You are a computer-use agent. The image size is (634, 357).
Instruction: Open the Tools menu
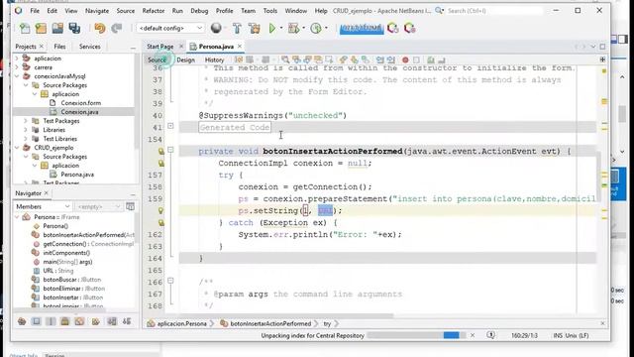(x=270, y=11)
